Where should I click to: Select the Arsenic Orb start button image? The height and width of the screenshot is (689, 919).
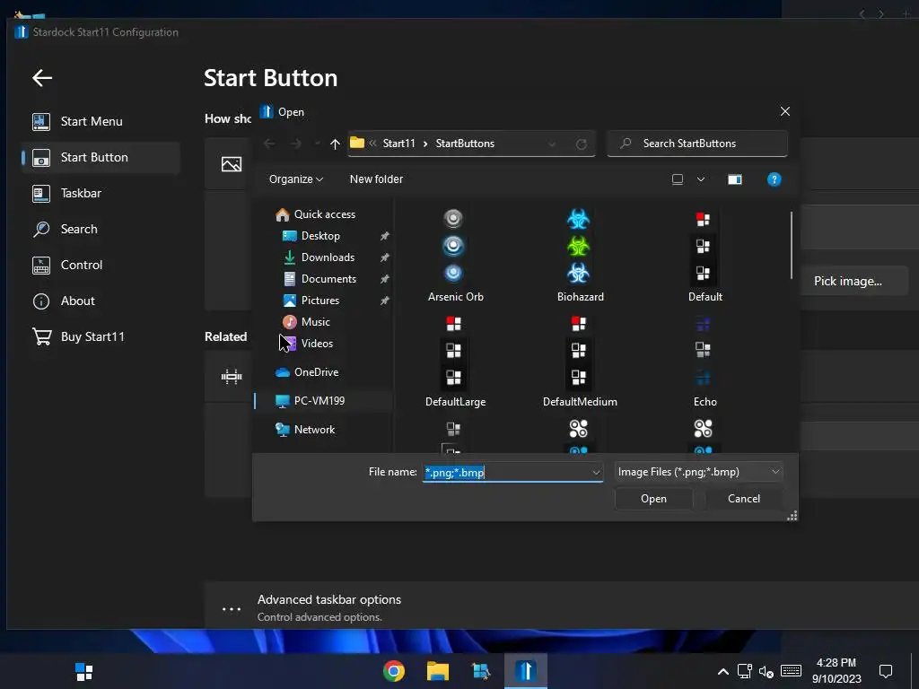(455, 256)
